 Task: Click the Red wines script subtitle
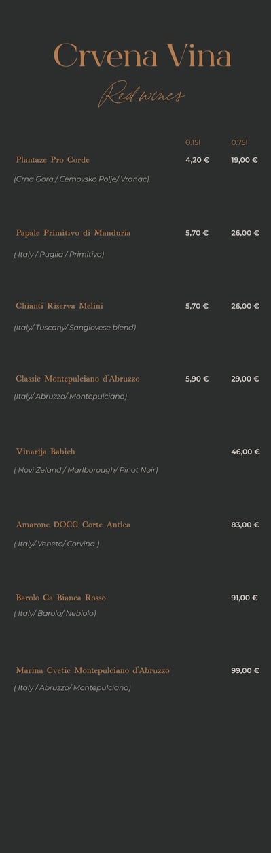click(141, 95)
